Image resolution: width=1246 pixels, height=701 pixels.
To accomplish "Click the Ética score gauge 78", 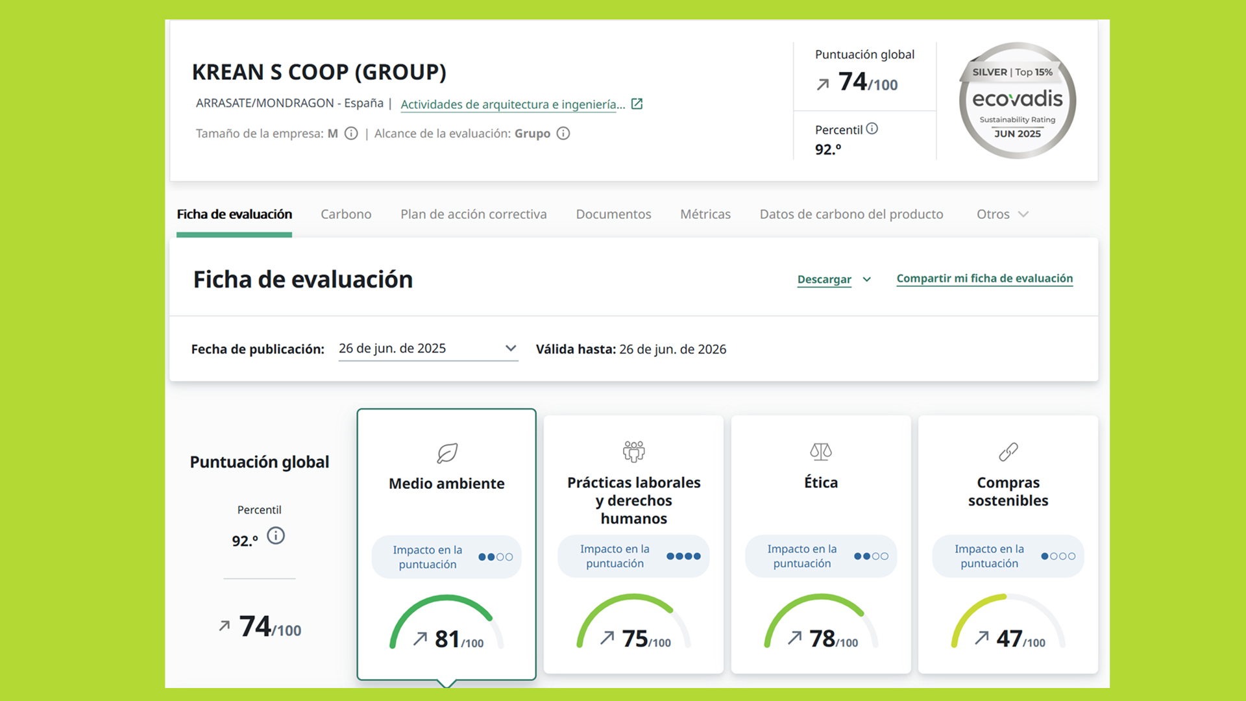I will (821, 621).
